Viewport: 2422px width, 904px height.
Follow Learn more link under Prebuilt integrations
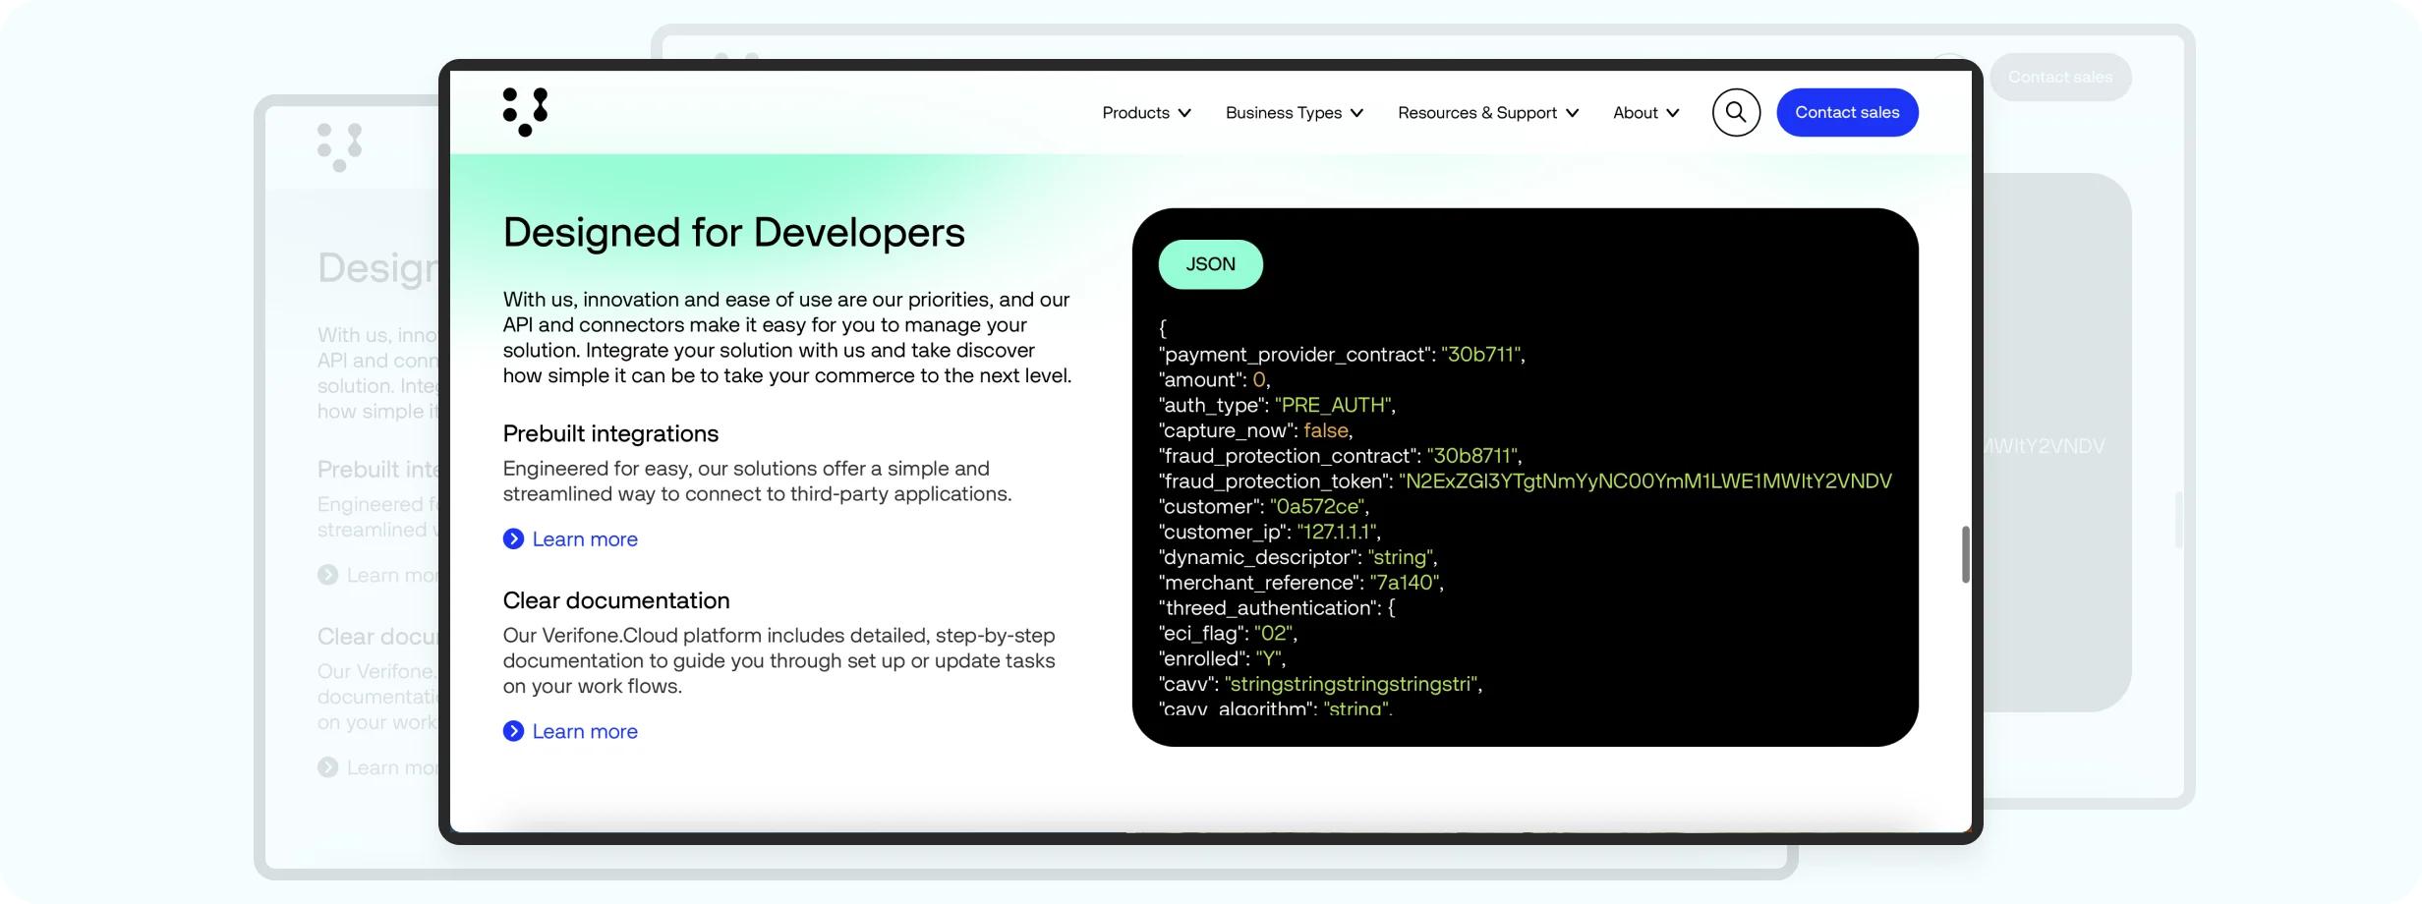pos(585,538)
